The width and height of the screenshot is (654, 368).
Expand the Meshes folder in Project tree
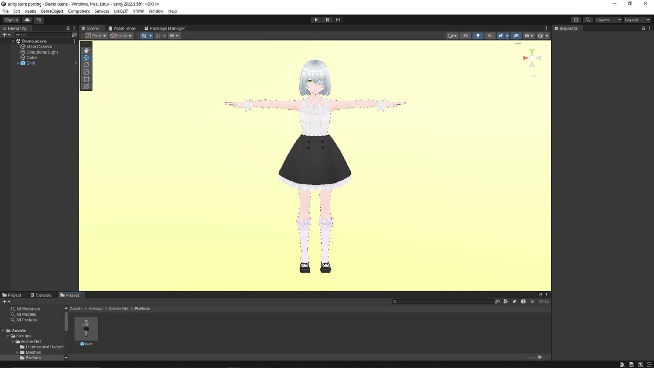[x=17, y=352]
